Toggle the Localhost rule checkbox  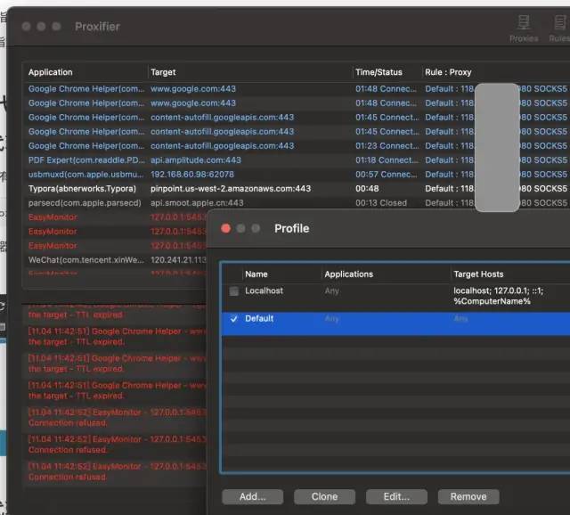[x=233, y=291]
